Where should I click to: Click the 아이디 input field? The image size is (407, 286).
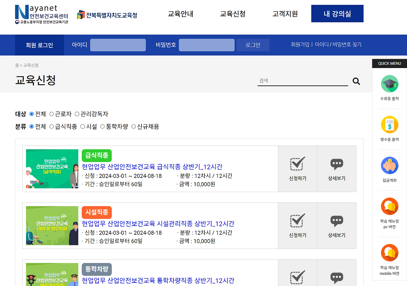[x=118, y=45]
